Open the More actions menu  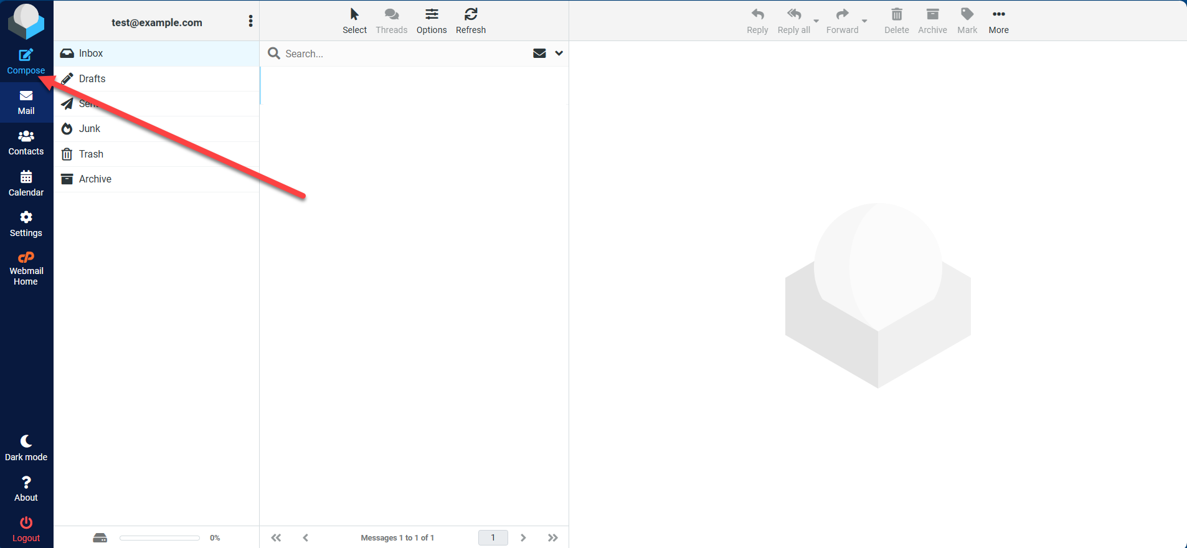click(x=999, y=21)
